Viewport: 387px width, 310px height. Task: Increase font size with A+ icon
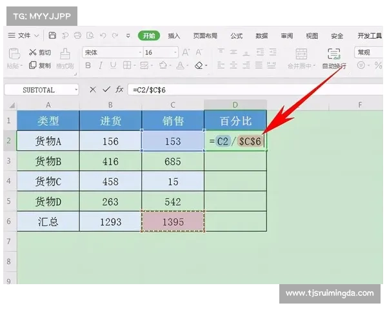click(x=186, y=52)
